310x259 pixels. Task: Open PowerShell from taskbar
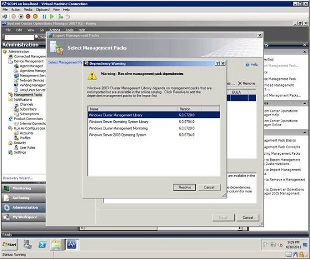43,245
